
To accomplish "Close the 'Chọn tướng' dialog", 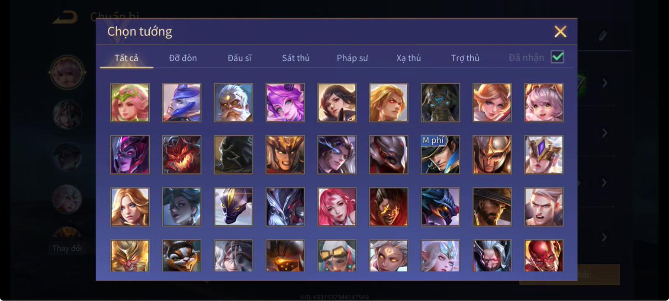I will tap(560, 32).
